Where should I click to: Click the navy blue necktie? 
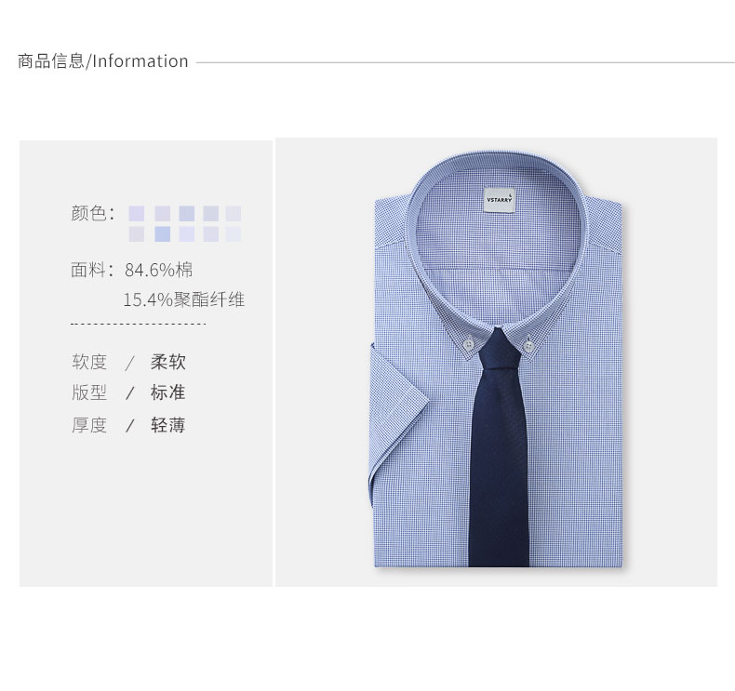click(499, 447)
